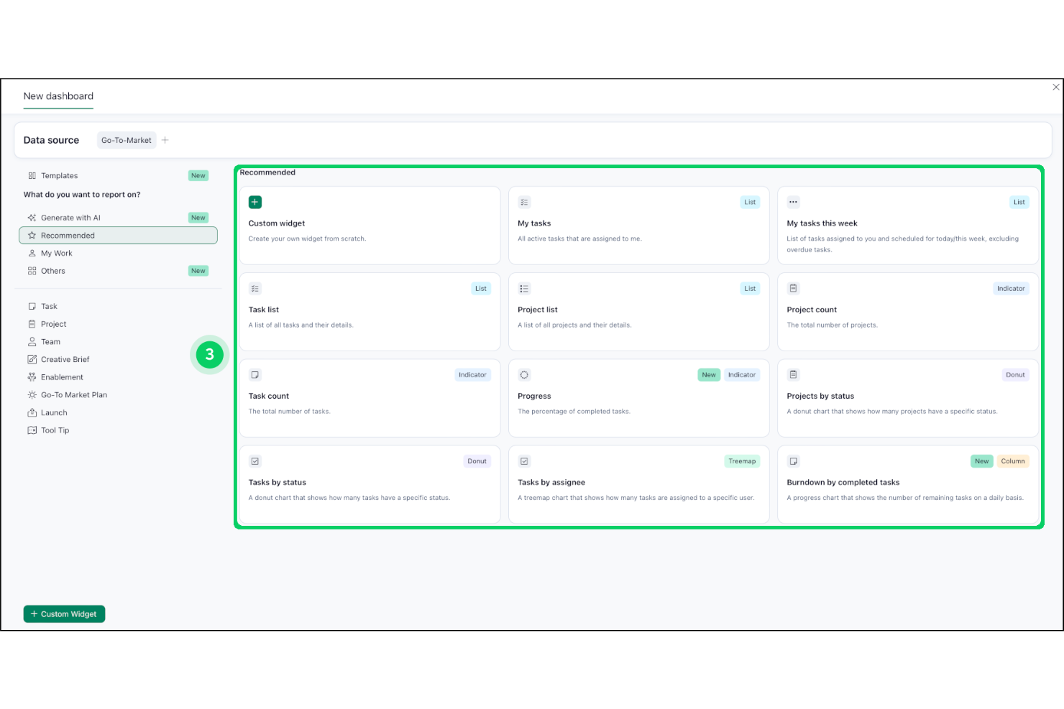Screen dimensions: 1064x709
Task: Click the Enablement icon in sidebar
Action: [32, 377]
